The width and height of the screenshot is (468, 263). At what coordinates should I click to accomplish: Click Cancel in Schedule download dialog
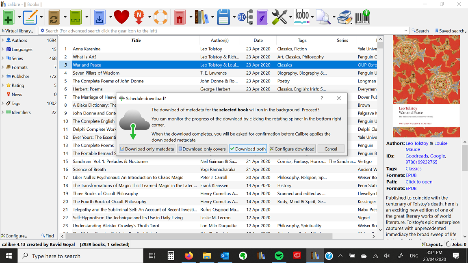tap(331, 149)
